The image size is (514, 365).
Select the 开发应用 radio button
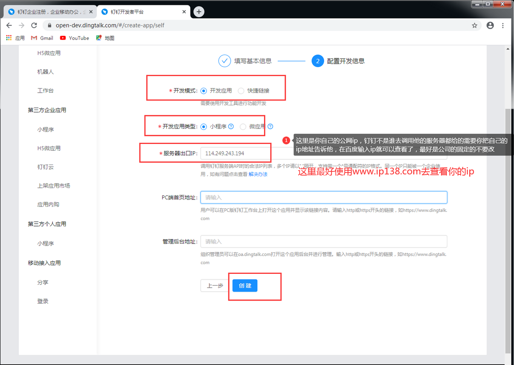point(203,91)
